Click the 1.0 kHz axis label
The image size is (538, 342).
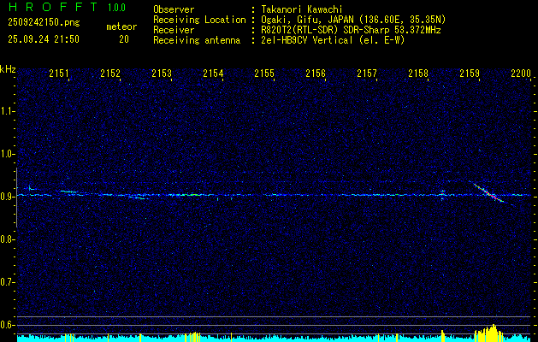coord(7,154)
